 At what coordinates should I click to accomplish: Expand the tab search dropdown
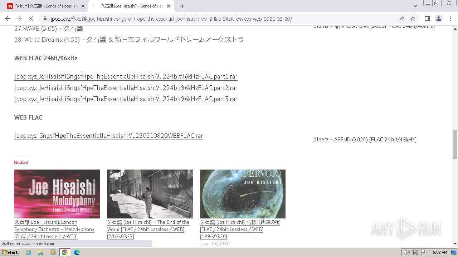(x=415, y=6)
